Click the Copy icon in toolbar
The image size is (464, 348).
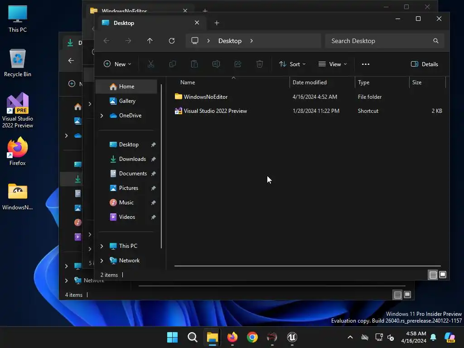tap(173, 64)
